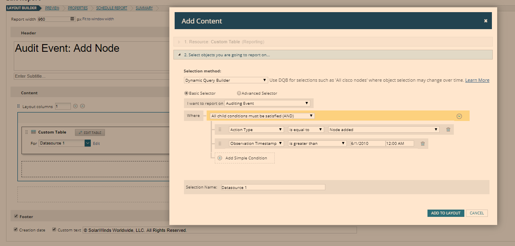Open the AND group options arrow
The width and height of the screenshot is (515, 246).
click(x=459, y=116)
